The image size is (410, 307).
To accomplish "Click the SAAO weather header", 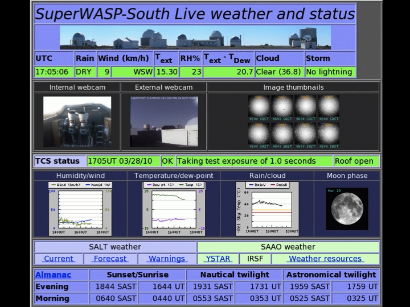I will pyautogui.click(x=288, y=247).
